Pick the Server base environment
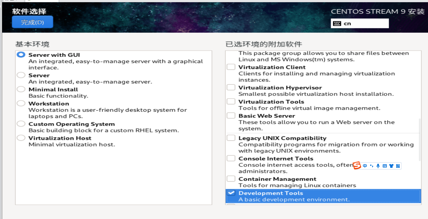Image resolution: width=428 pixels, height=219 pixels. coord(21,75)
